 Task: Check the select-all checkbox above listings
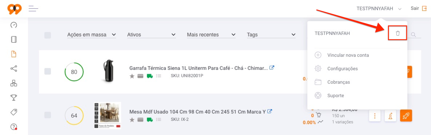(x=48, y=35)
